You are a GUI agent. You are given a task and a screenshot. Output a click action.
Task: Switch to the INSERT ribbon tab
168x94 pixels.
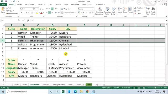[x=19, y=5]
